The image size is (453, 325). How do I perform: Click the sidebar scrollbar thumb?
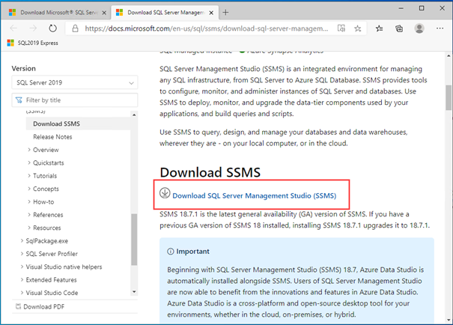tap(134, 240)
